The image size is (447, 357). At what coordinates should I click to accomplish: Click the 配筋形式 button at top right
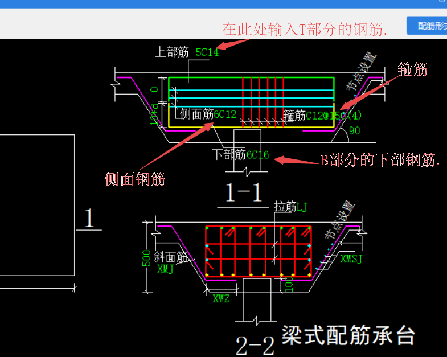427,26
